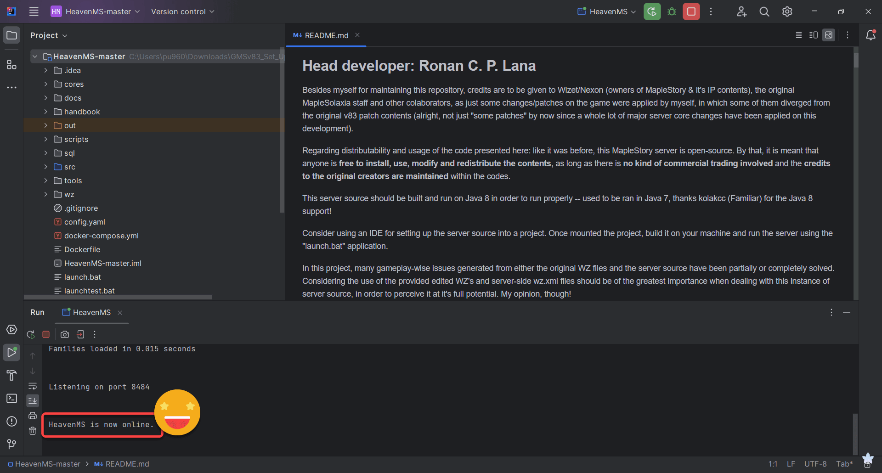The height and width of the screenshot is (473, 882).
Task: Open the Build hammer tool window
Action: 11,375
